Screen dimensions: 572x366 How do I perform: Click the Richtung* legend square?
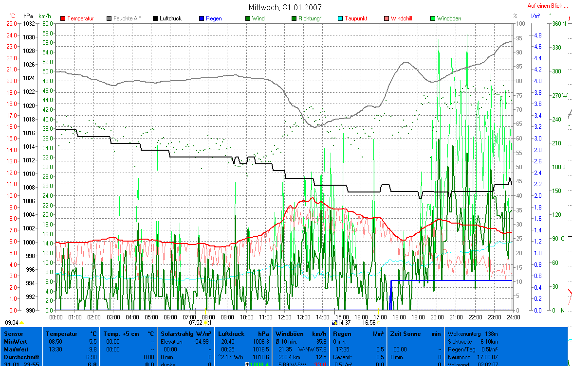point(295,18)
